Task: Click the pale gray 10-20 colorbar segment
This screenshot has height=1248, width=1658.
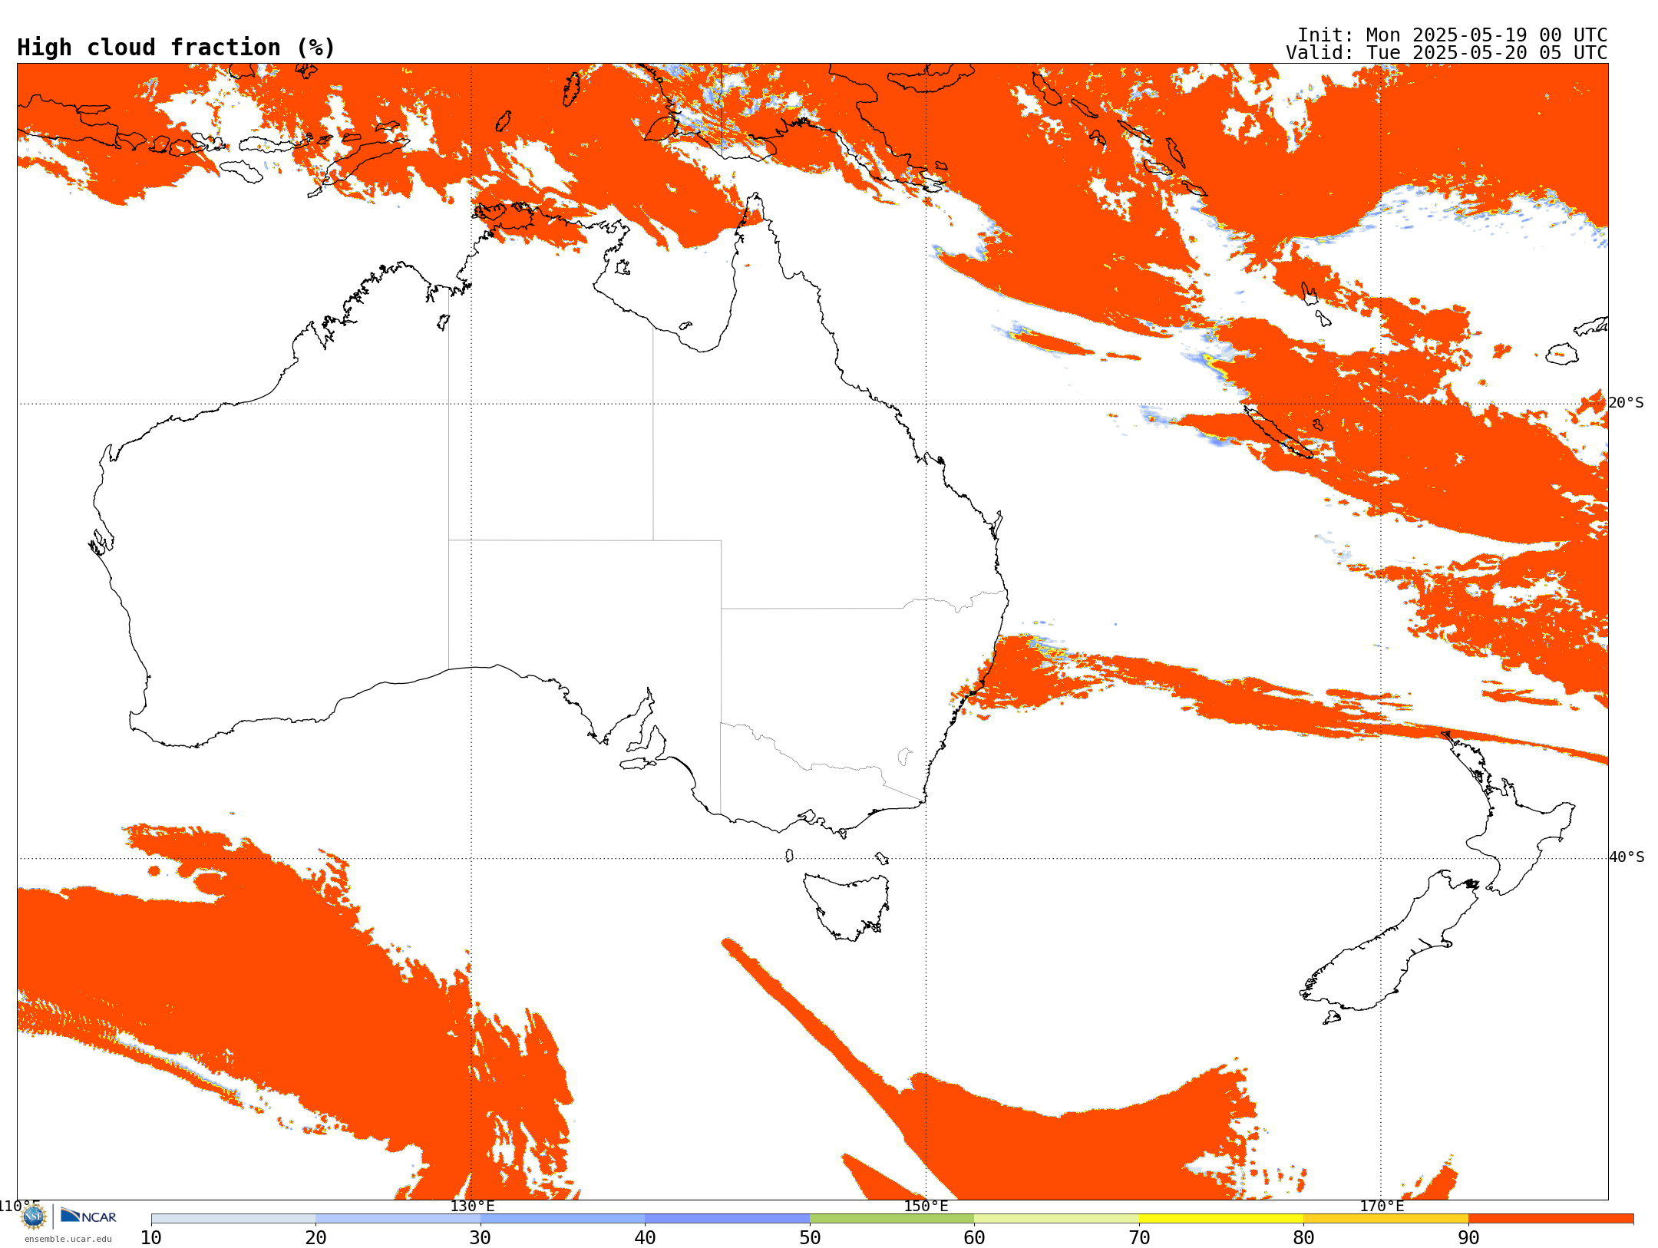Action: [x=233, y=1219]
